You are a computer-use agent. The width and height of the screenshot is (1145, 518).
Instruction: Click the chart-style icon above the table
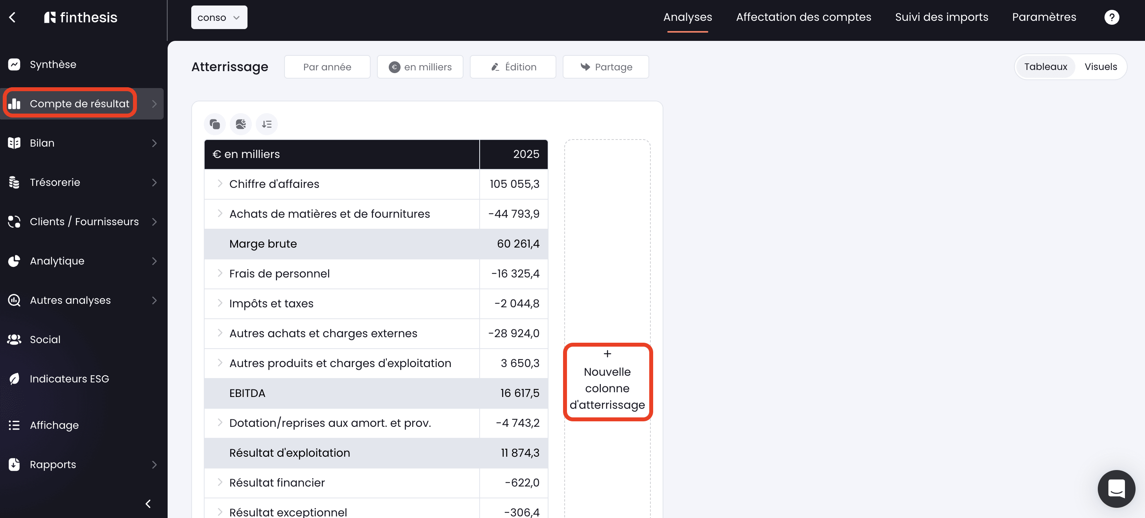tap(240, 124)
